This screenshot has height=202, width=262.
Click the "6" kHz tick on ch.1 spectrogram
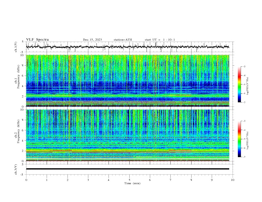click(23, 76)
